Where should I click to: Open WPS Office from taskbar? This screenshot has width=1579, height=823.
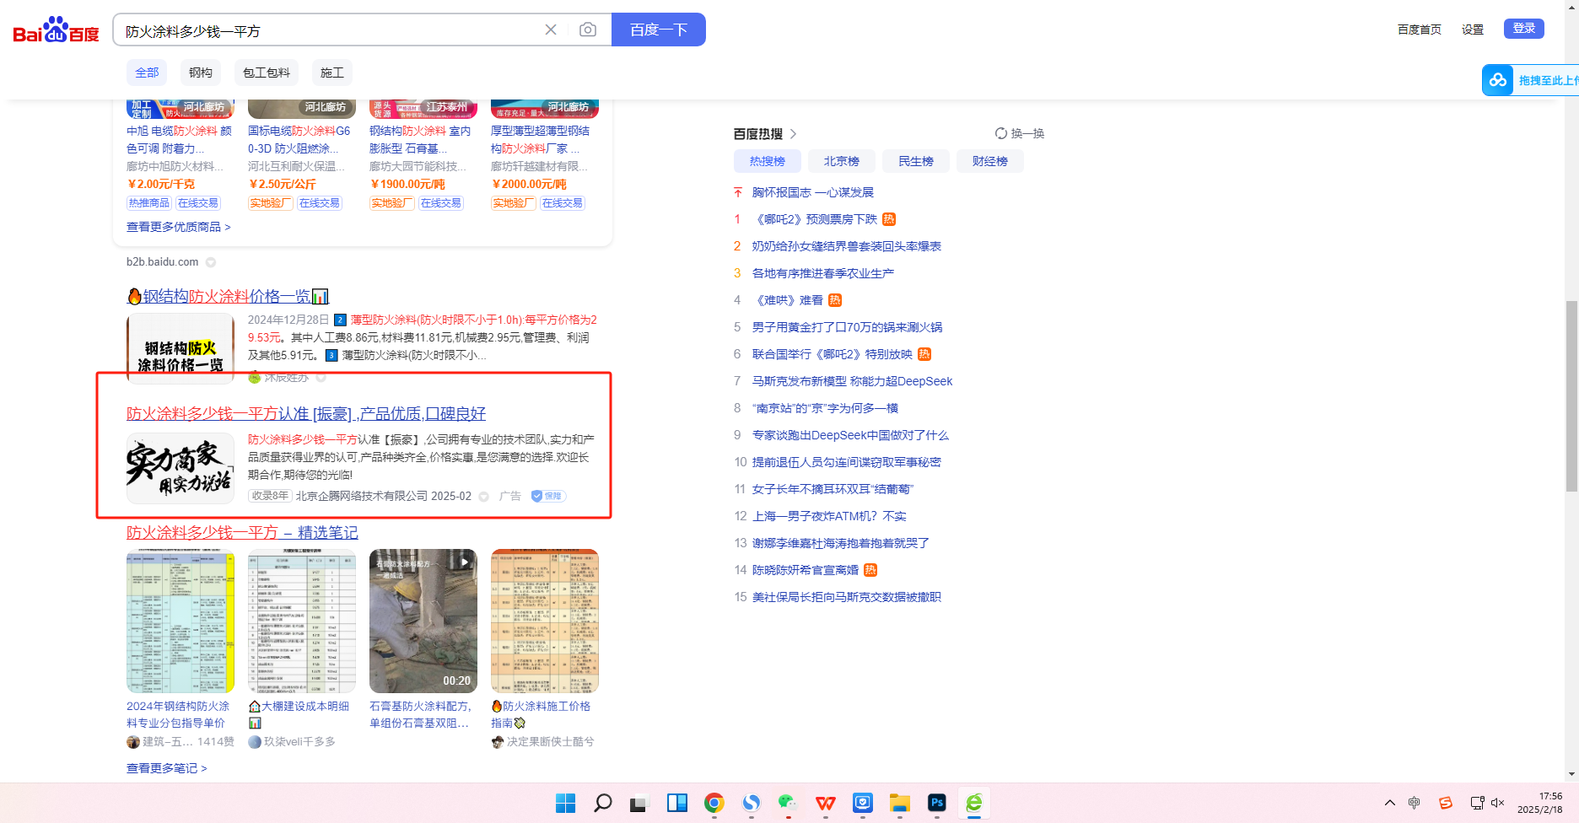point(825,803)
